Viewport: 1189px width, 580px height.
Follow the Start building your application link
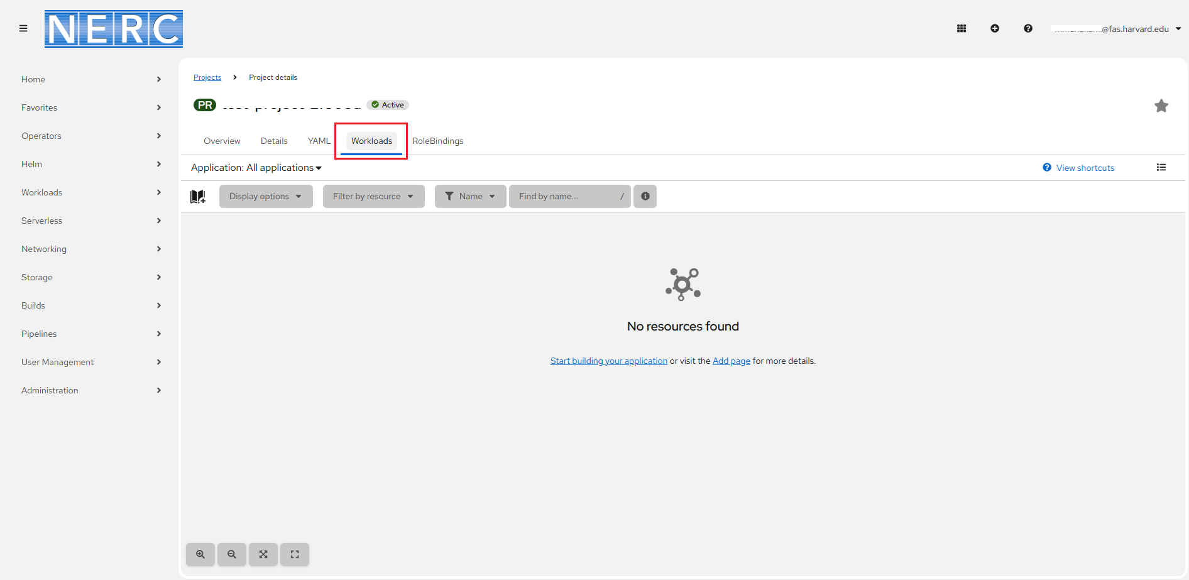pos(608,361)
